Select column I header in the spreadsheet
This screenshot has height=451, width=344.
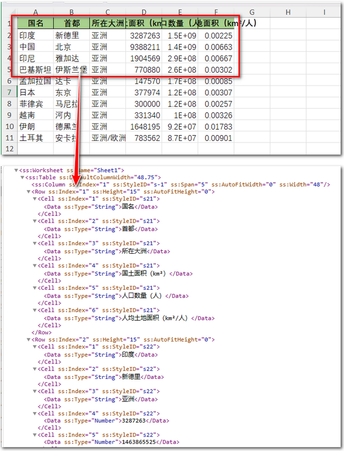coord(324,12)
